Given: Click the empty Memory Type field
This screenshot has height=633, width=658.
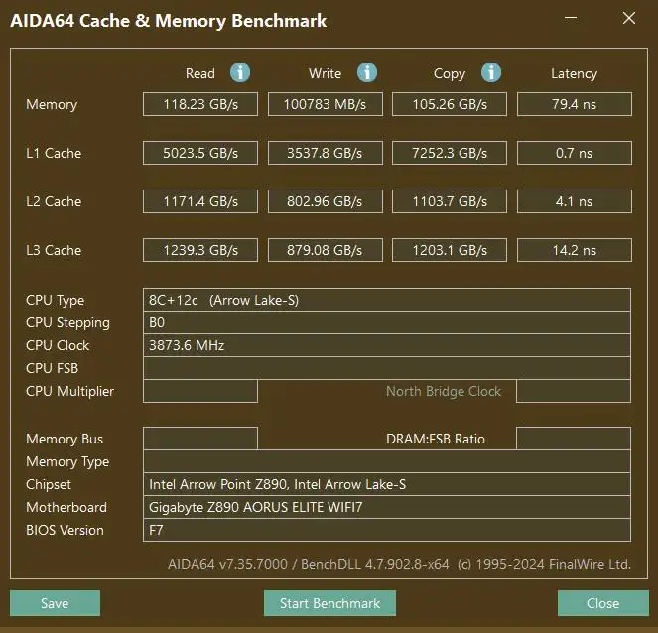Looking at the screenshot, I should point(387,461).
